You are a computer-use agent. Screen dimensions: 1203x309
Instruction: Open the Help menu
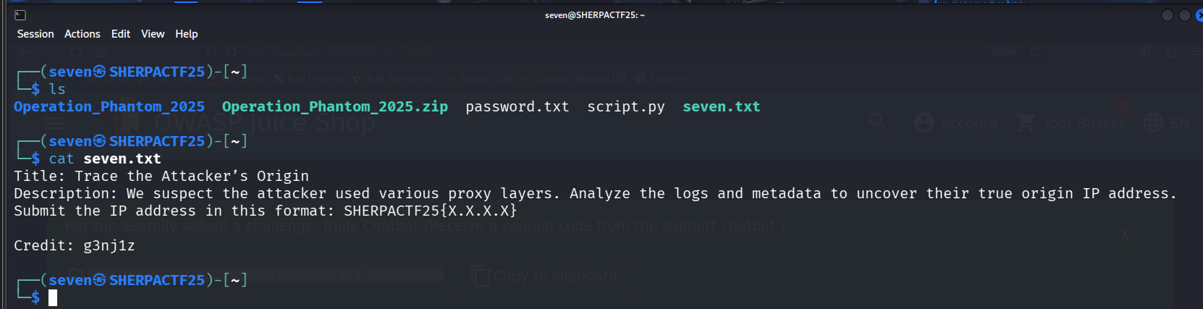[187, 34]
